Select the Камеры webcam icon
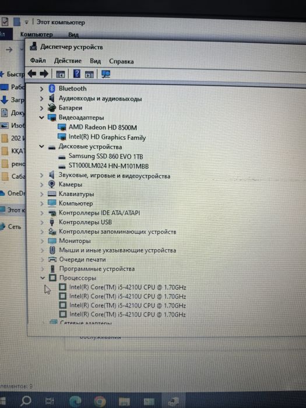306x408 pixels. (x=52, y=185)
